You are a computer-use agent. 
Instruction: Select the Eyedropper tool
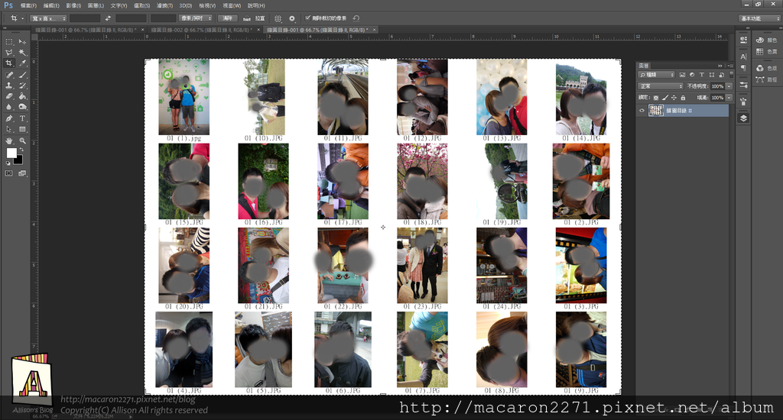pyautogui.click(x=22, y=63)
